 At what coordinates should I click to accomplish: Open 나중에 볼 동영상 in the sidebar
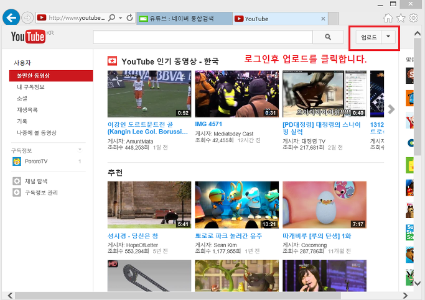point(37,133)
